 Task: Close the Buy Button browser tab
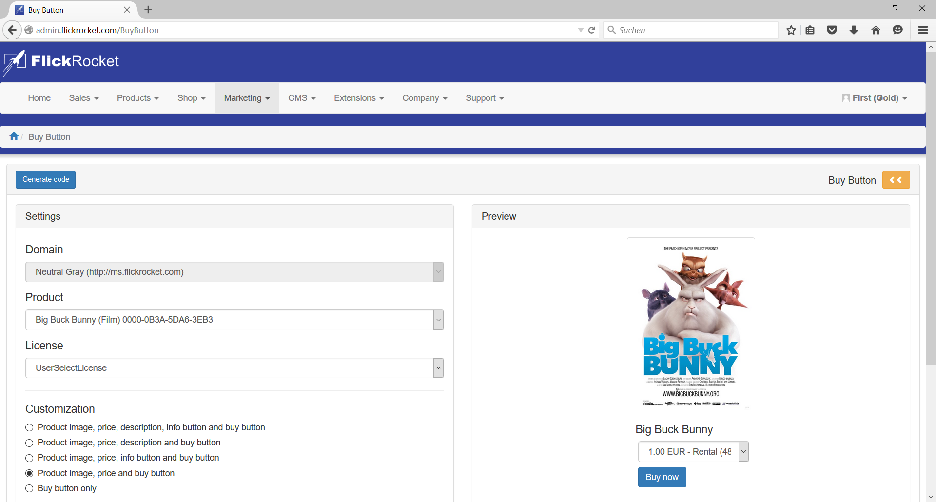pos(127,10)
